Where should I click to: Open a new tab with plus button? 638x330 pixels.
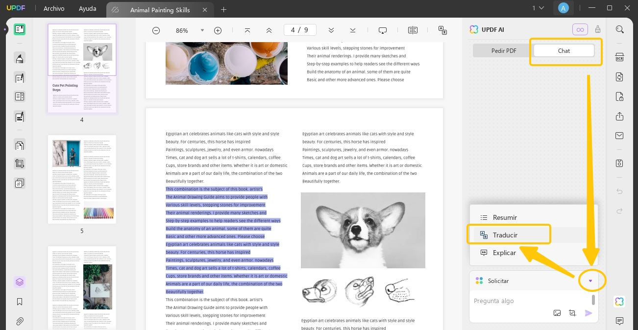[223, 9]
